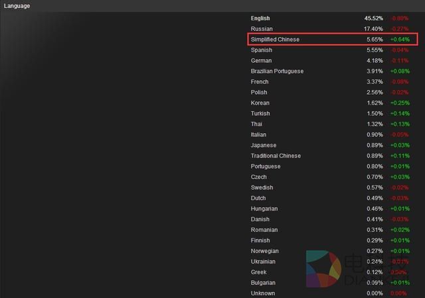Viewport: 425px width, 298px height.
Task: Select the Italian language label
Action: [258, 134]
